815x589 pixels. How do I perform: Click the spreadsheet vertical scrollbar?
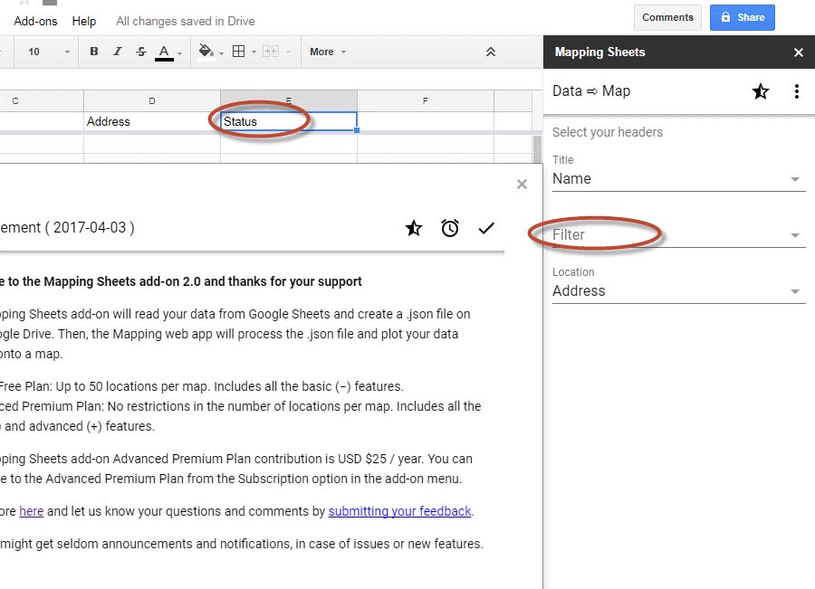[537, 148]
